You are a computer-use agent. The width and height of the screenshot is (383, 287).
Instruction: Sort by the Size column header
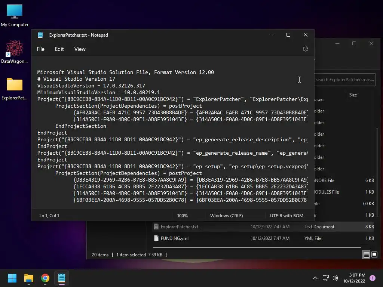[x=353, y=95]
